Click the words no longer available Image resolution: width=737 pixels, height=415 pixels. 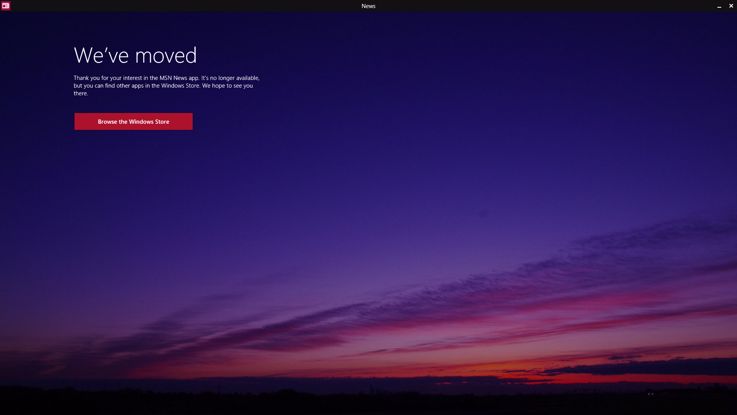pyautogui.click(x=234, y=78)
